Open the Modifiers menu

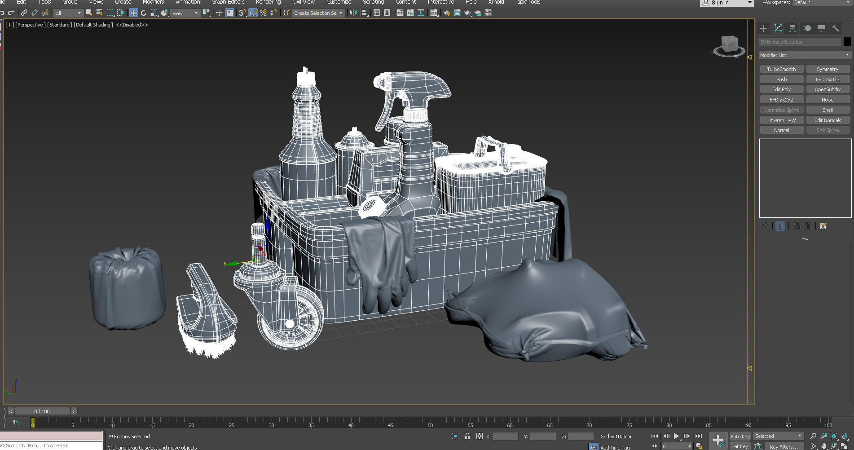(x=153, y=2)
